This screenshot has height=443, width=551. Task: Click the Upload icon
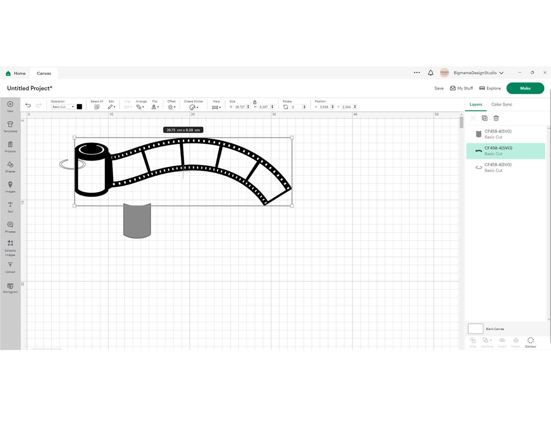(x=10, y=267)
